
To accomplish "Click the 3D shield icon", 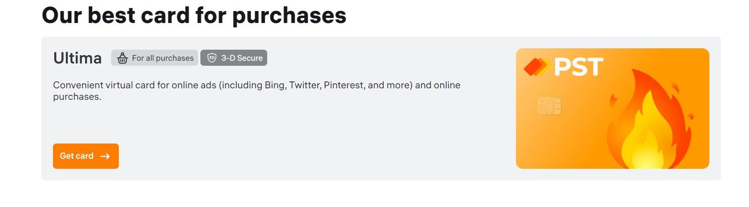I will pos(212,58).
